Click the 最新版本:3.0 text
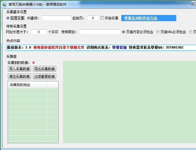The width and height of the screenshot is (196, 150). (x=19, y=47)
